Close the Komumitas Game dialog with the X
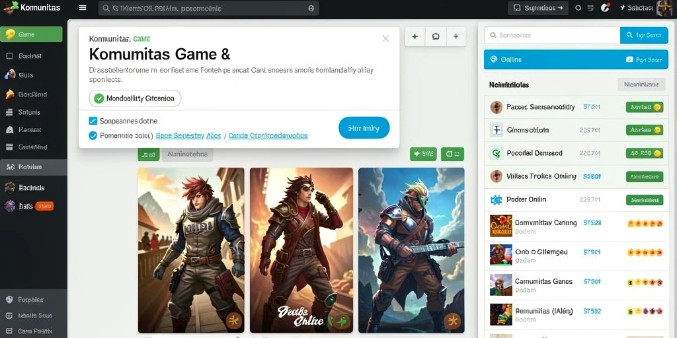 [x=385, y=38]
